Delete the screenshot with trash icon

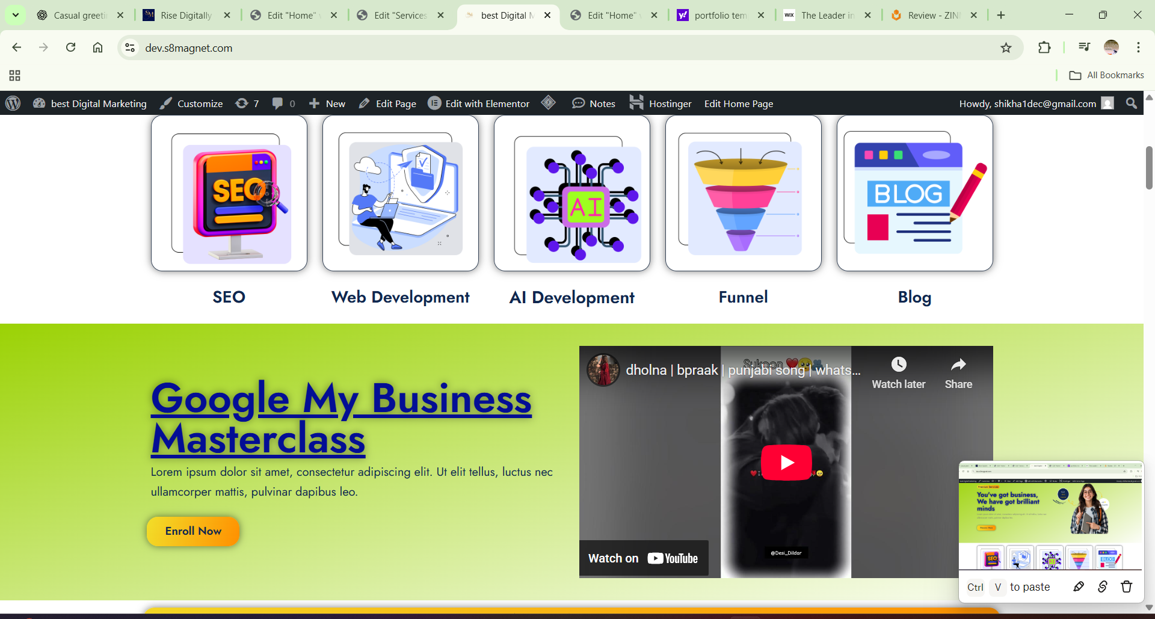(1126, 587)
